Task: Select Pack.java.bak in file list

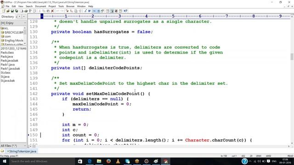Action: pos(9,60)
